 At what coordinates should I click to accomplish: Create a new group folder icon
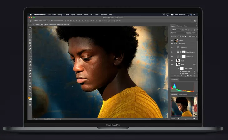point(188,76)
